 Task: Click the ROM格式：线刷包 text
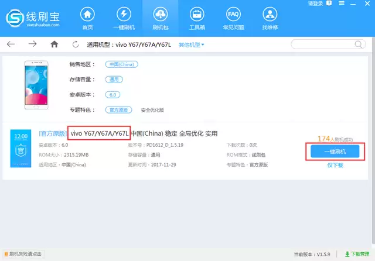[x=246, y=155]
